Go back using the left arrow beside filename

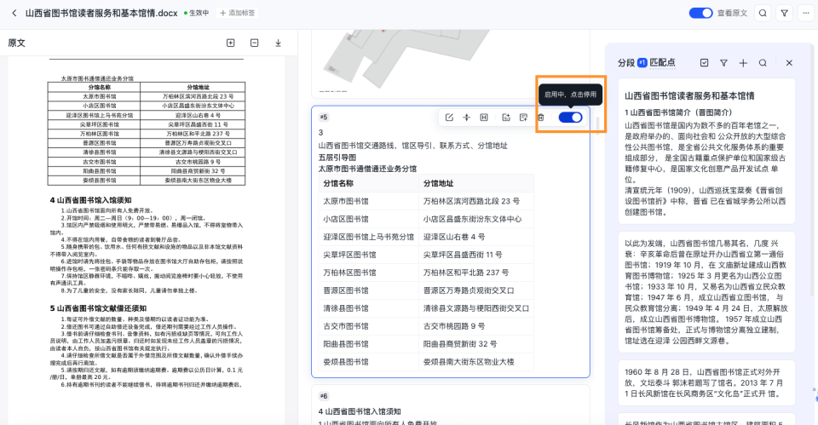click(13, 13)
